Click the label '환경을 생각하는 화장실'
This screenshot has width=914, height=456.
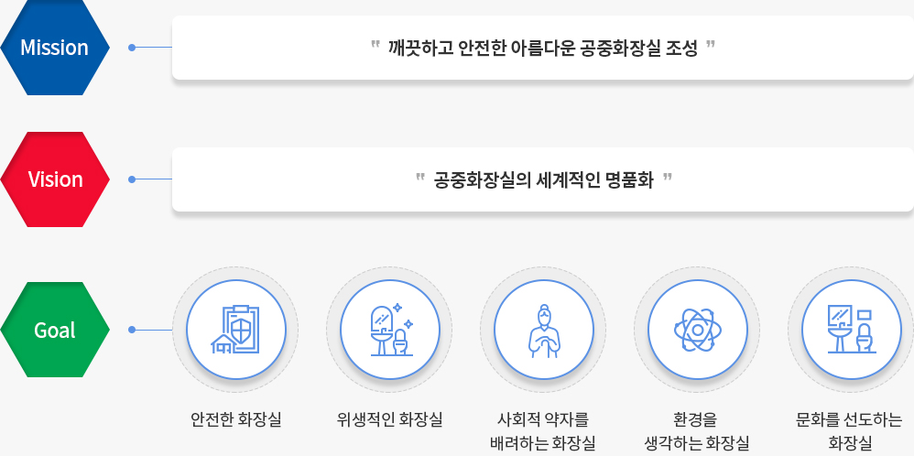697,431
